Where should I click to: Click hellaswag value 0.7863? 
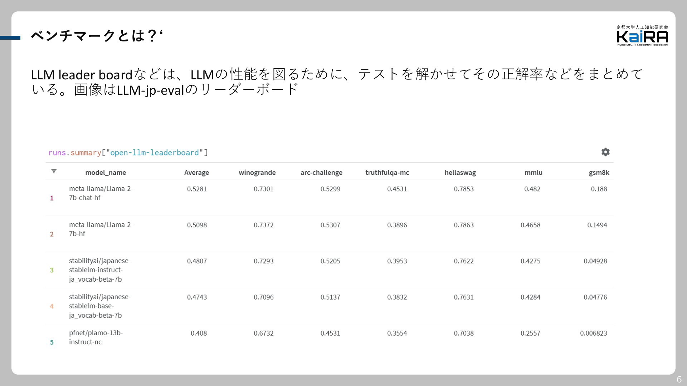tap(464, 225)
